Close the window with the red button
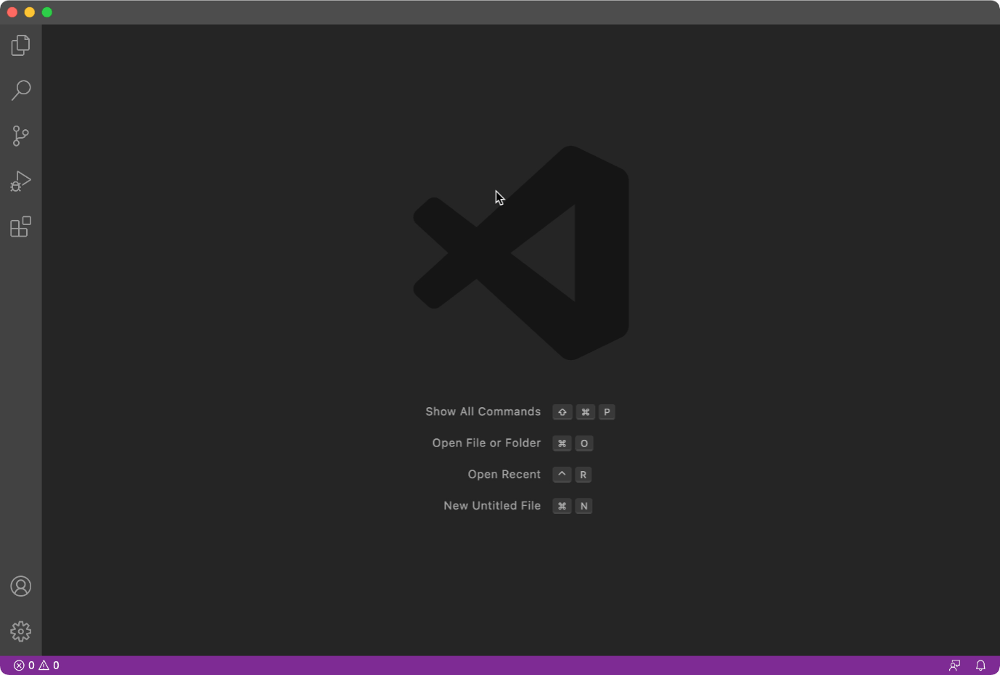This screenshot has height=675, width=1000. coord(12,12)
